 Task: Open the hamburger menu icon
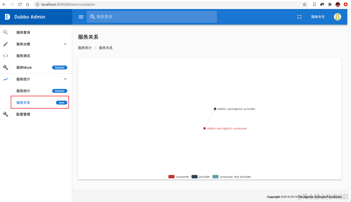pyautogui.click(x=81, y=17)
